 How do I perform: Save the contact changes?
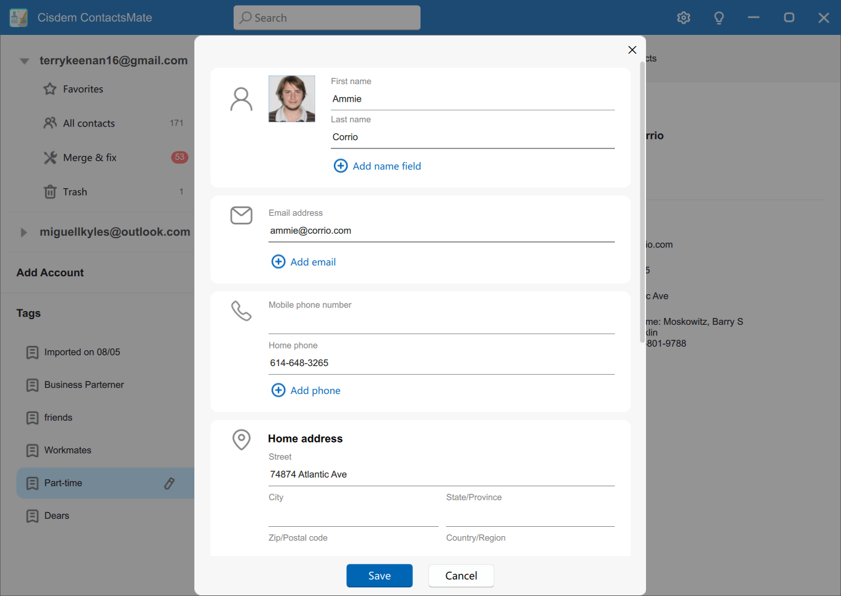point(379,575)
